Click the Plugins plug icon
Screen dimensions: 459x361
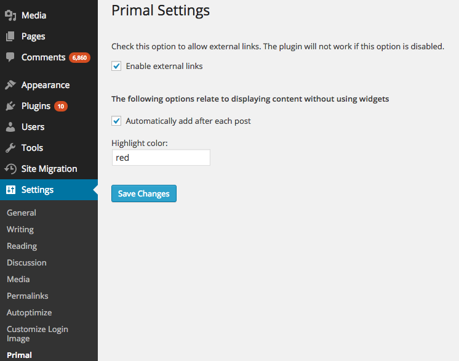coord(10,106)
